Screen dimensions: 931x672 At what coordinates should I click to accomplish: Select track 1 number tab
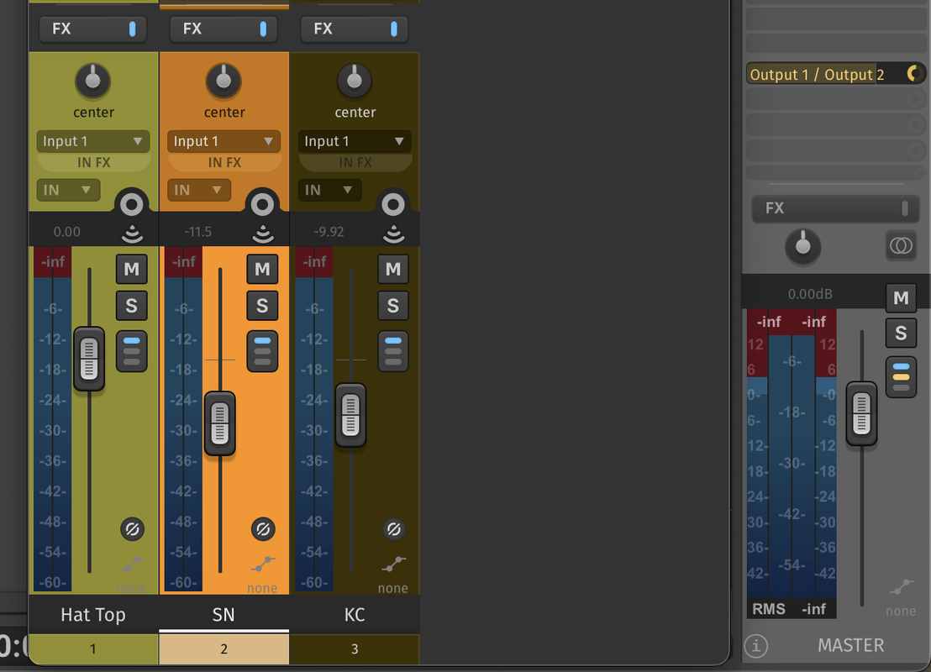[93, 648]
